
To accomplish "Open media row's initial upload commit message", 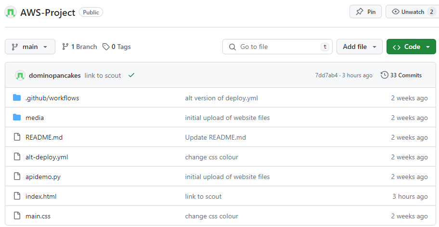I will coord(227,118).
